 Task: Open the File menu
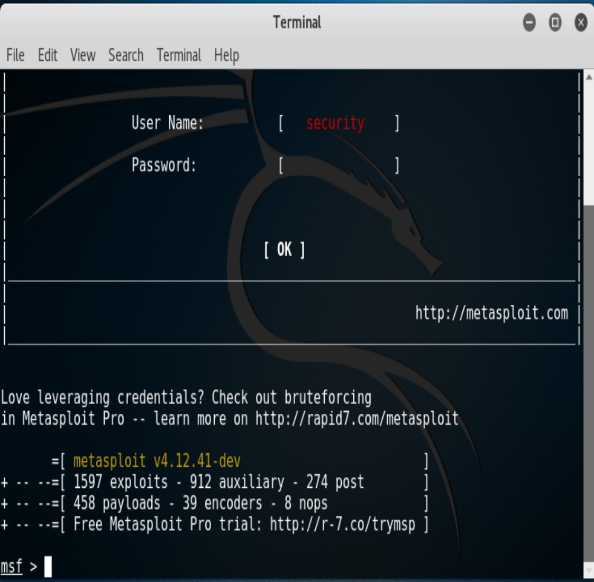15,56
